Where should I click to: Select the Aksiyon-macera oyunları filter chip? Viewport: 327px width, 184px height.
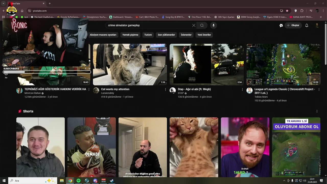[x=103, y=35]
